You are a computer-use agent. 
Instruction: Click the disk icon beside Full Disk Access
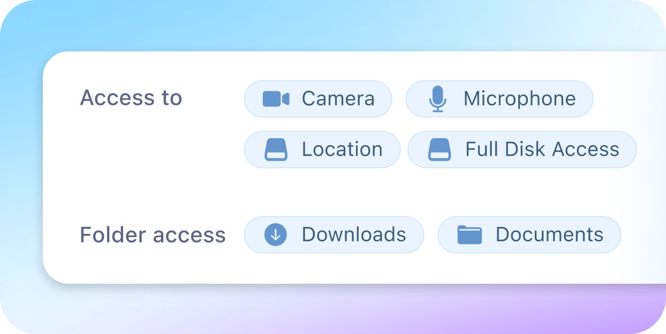[440, 149]
